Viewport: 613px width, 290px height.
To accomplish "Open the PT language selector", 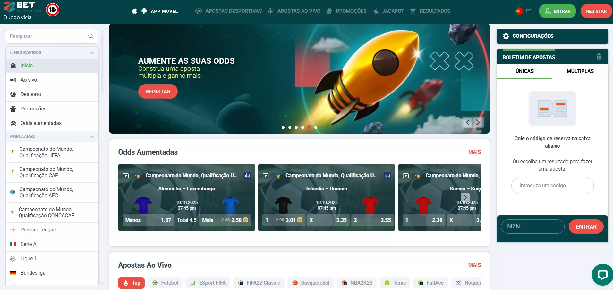I will click(x=524, y=11).
